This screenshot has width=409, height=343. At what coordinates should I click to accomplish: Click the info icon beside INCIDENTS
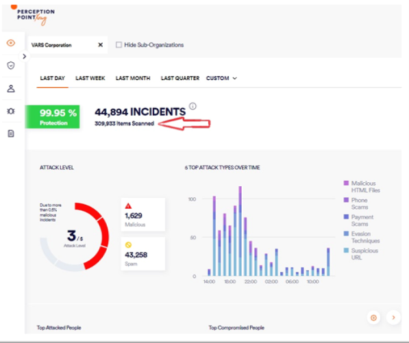[193, 106]
